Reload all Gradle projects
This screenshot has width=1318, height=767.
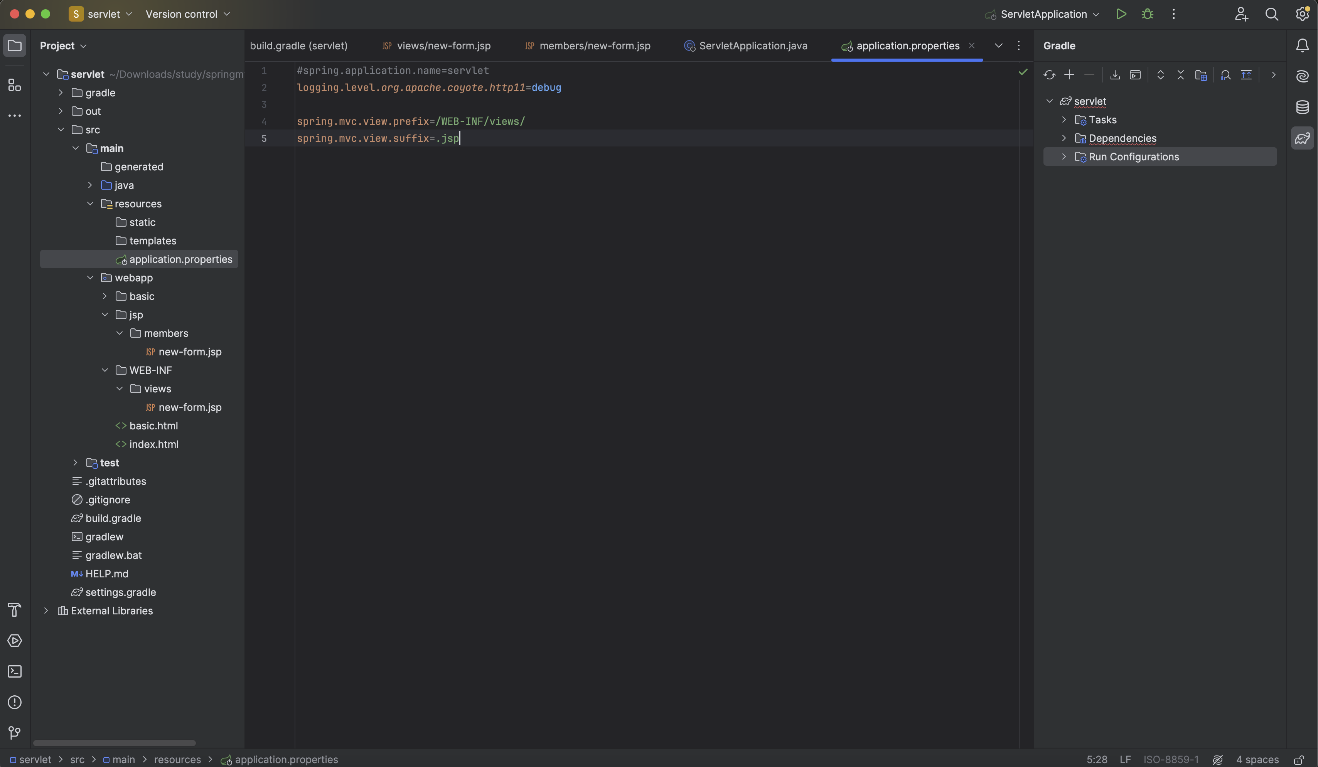[x=1049, y=75]
